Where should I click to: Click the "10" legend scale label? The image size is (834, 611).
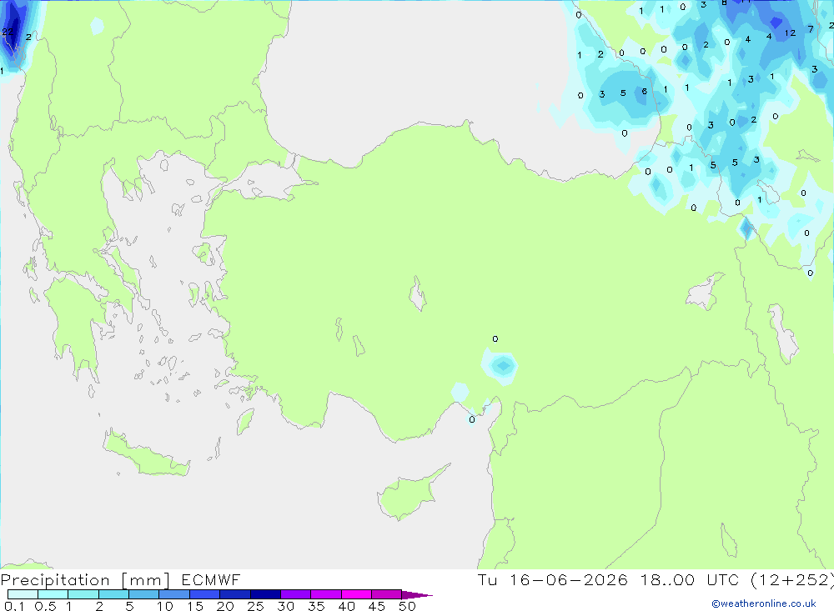(165, 606)
